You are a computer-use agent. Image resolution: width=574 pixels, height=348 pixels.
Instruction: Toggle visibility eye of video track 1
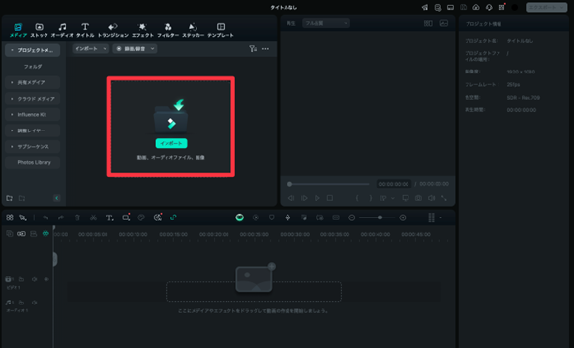46,279
